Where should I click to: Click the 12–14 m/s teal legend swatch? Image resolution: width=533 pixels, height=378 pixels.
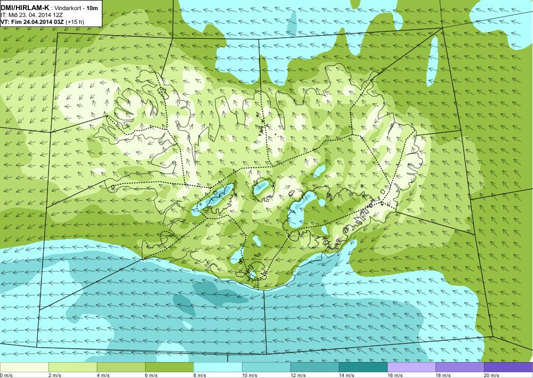click(315, 367)
